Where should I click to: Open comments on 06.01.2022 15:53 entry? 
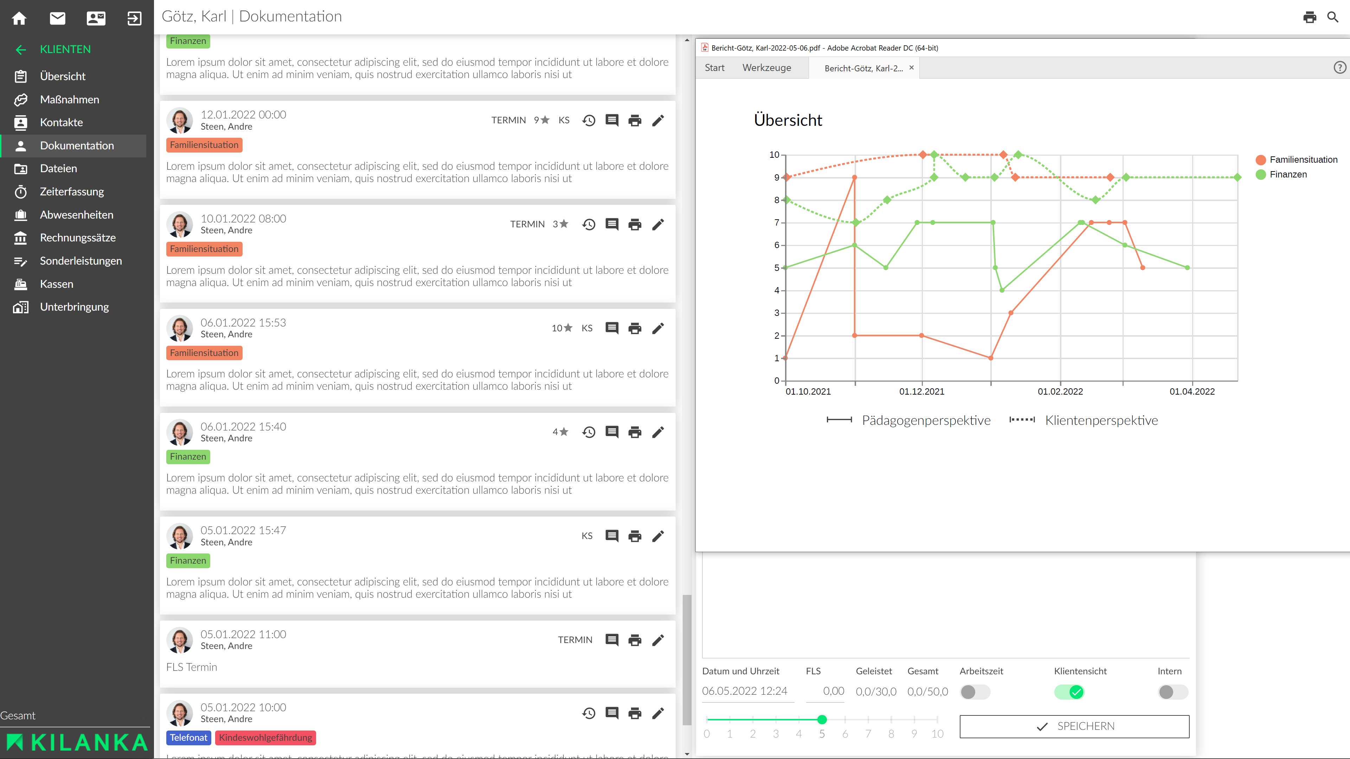pos(612,328)
